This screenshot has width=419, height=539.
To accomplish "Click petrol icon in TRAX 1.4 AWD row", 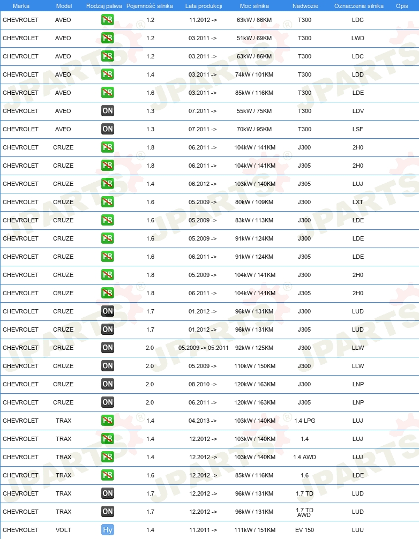I will click(108, 457).
